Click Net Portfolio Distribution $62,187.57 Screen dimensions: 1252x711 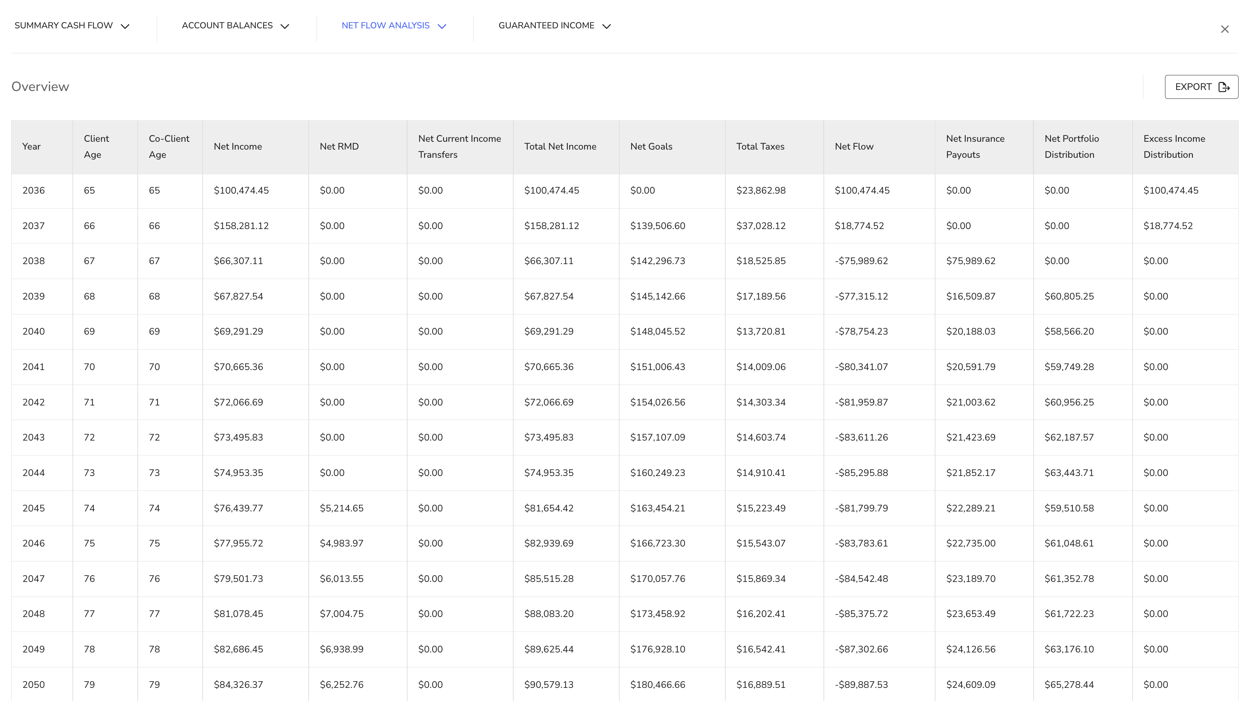coord(1069,438)
